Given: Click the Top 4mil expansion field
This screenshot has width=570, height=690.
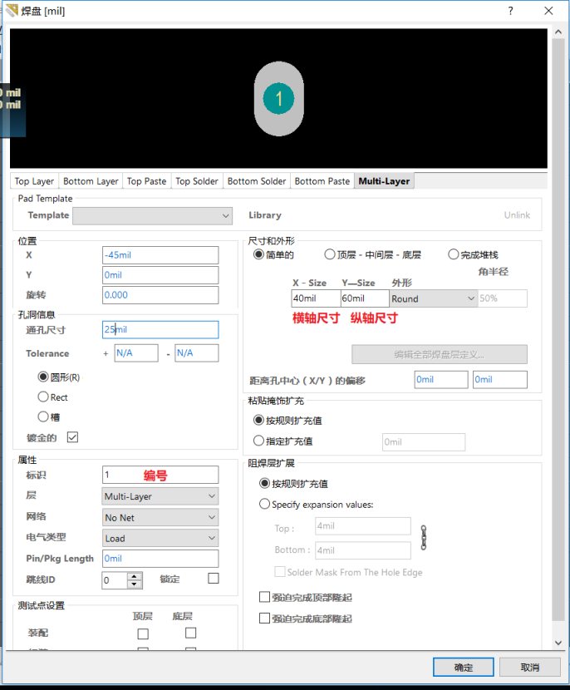Looking at the screenshot, I should [x=363, y=526].
